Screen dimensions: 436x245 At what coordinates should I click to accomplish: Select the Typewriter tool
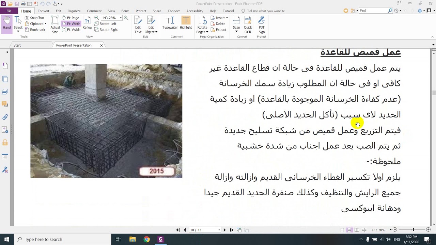tap(170, 23)
